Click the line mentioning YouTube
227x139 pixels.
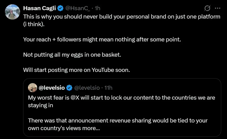pos(76,70)
